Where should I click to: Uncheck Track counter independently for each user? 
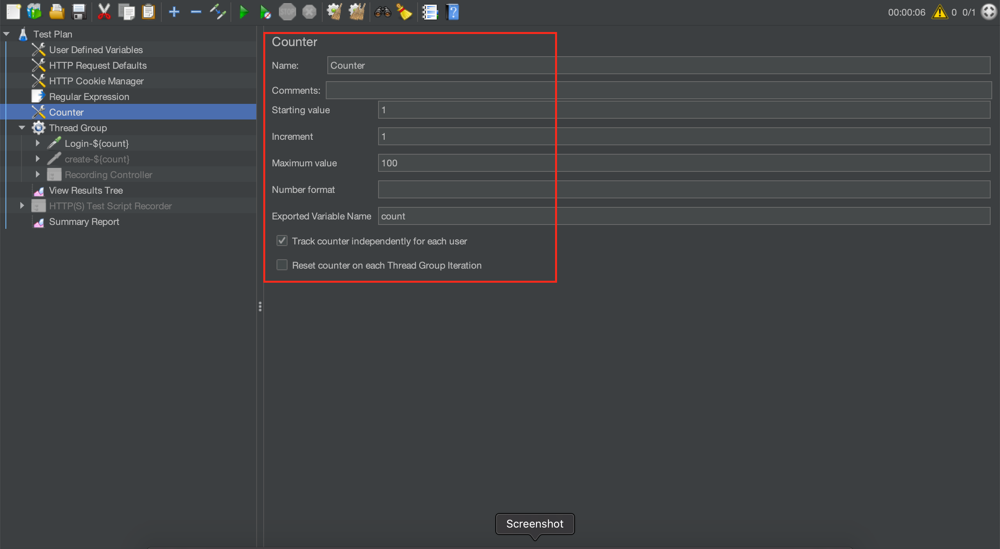(x=282, y=241)
